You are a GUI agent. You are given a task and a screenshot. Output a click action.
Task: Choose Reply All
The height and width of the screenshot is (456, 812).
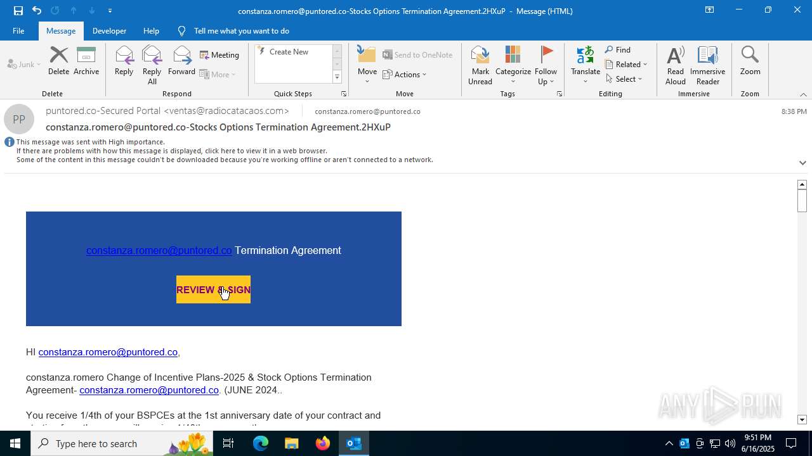[x=152, y=65]
